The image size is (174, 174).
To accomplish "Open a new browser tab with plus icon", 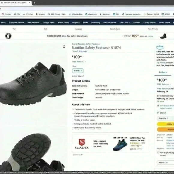I will click(x=34, y=3).
